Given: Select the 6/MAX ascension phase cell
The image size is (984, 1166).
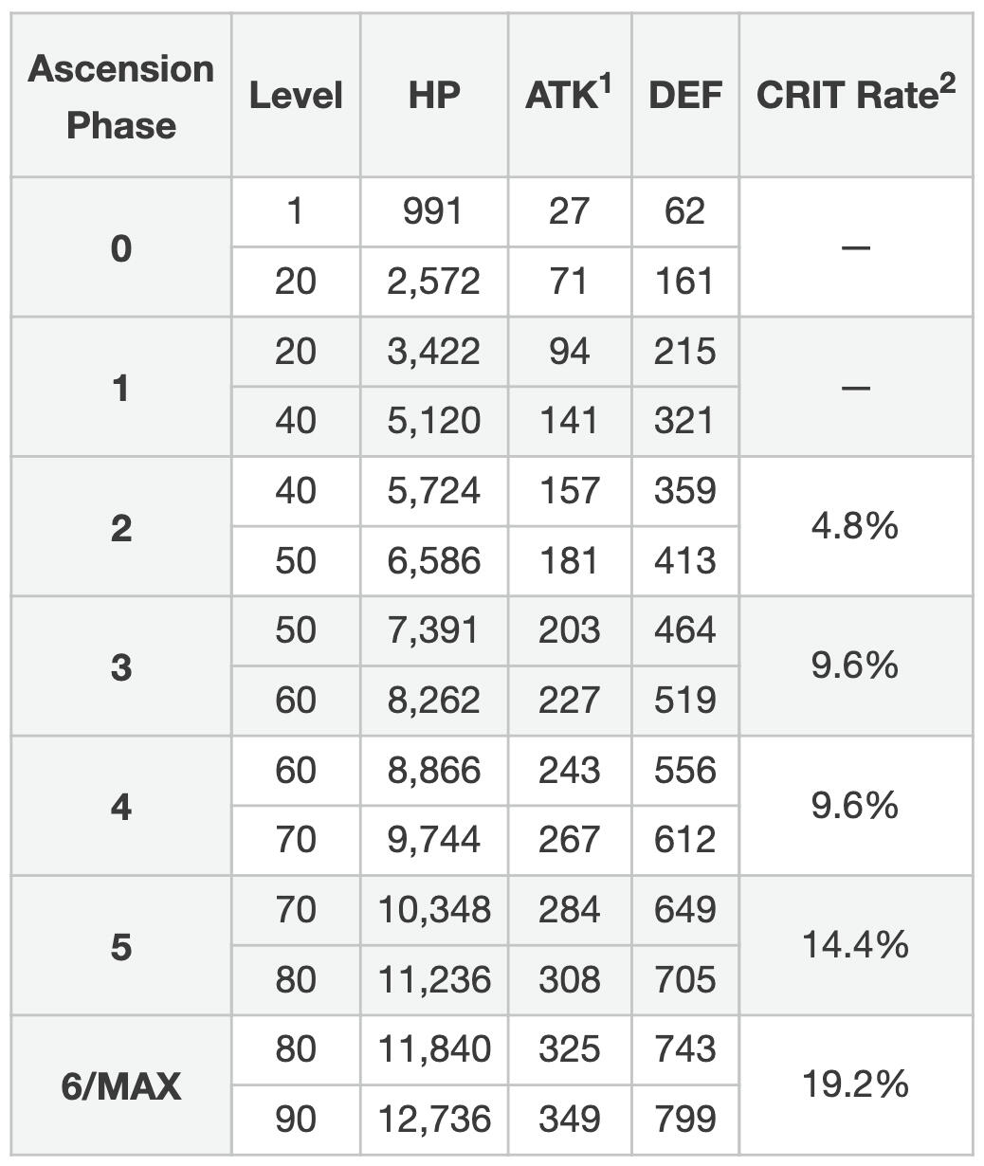Looking at the screenshot, I should 121,1085.
